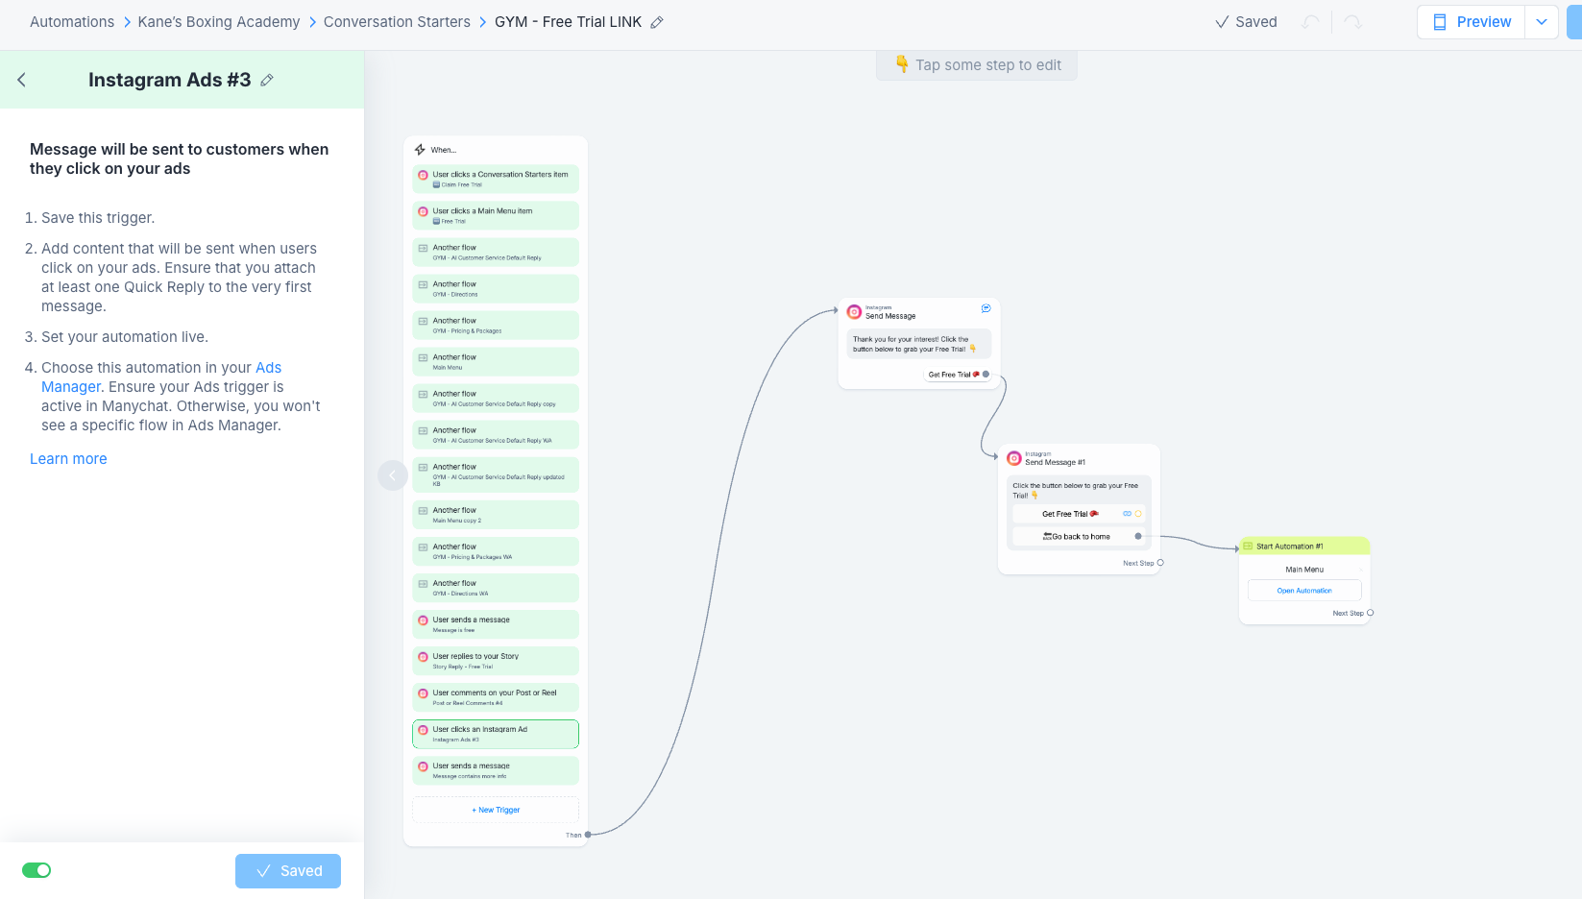This screenshot has width=1582, height=899.
Task: Select 'User clicks an Instagram Ad' trigger
Action: pyautogui.click(x=496, y=734)
